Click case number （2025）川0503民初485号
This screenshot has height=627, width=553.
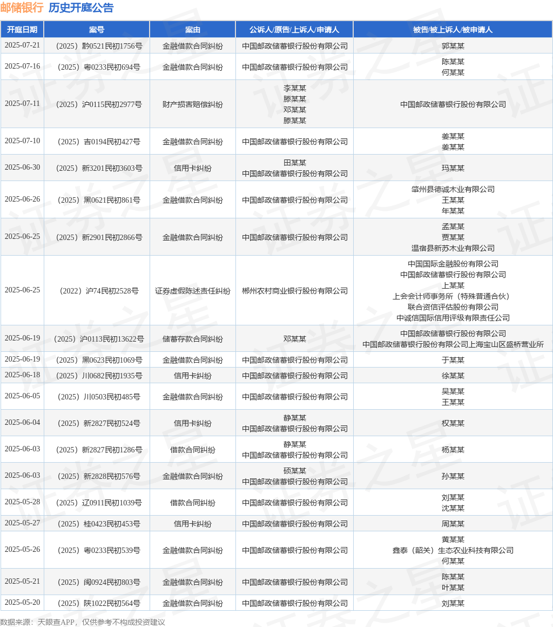tap(99, 397)
